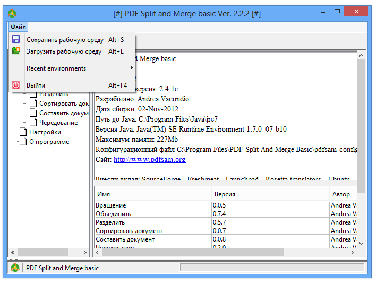
Task: Close the PDF Split and Merge window
Action: (356, 11)
